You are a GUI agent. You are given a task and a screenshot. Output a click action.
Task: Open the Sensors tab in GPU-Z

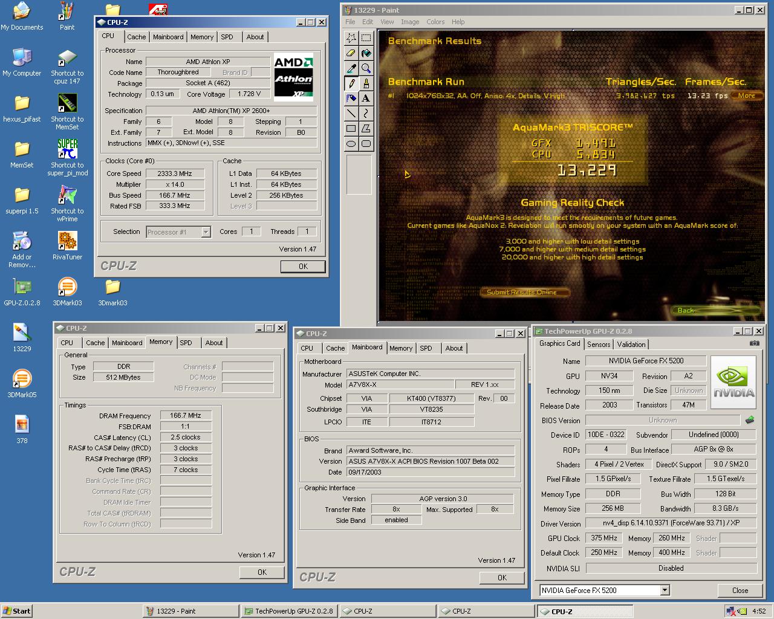click(x=599, y=344)
